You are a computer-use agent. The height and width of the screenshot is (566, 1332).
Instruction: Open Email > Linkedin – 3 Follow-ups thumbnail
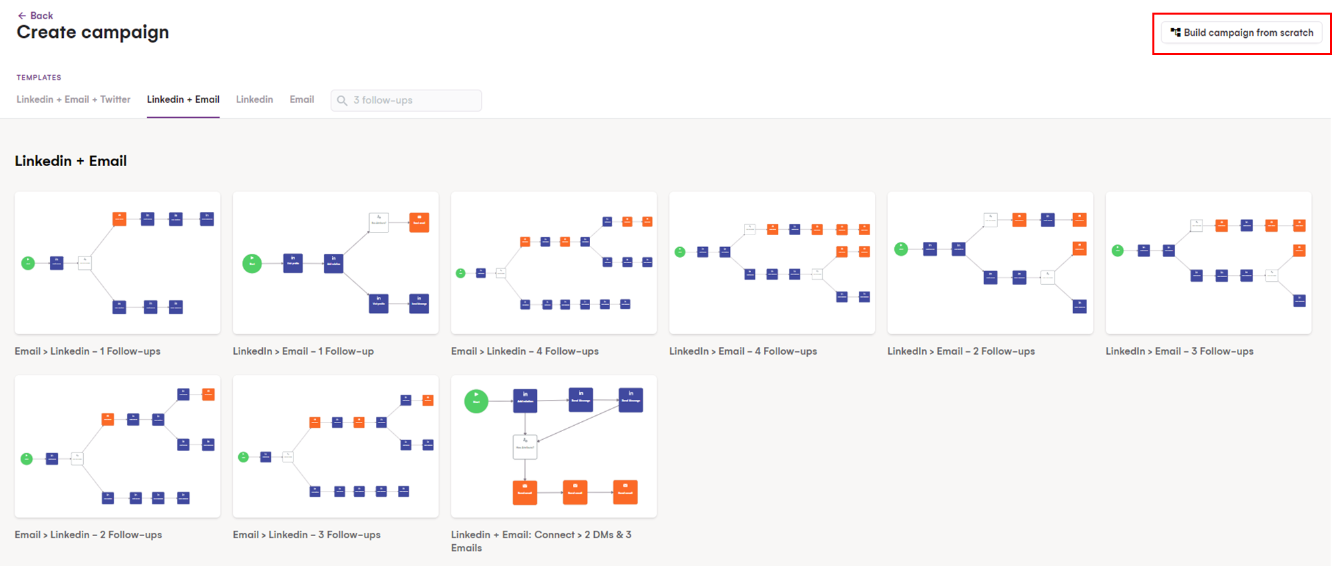[x=336, y=446]
